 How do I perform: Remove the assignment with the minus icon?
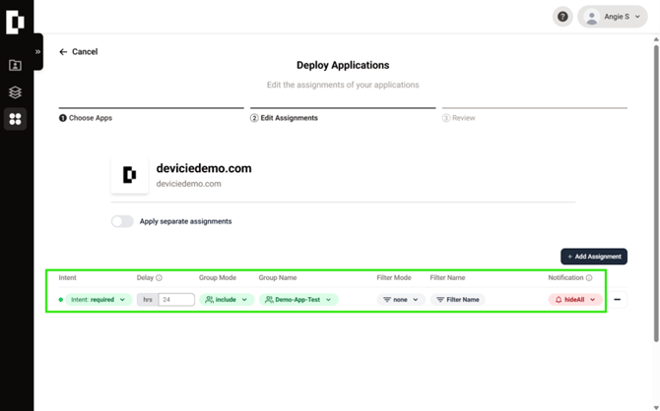click(x=618, y=300)
